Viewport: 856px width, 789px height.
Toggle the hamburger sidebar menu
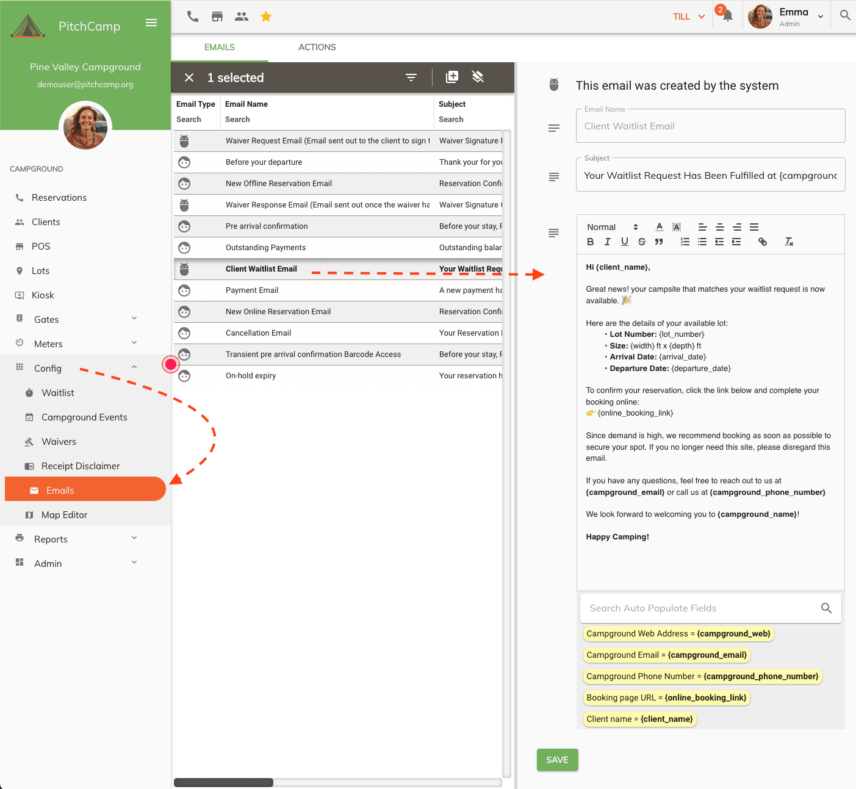151,23
